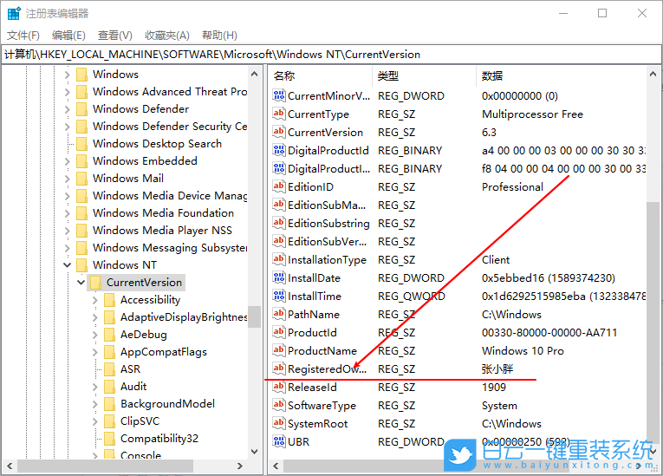Screen dimensions: 663x476
Task: Click the Registry Editor title bar icon
Action: coord(15,14)
